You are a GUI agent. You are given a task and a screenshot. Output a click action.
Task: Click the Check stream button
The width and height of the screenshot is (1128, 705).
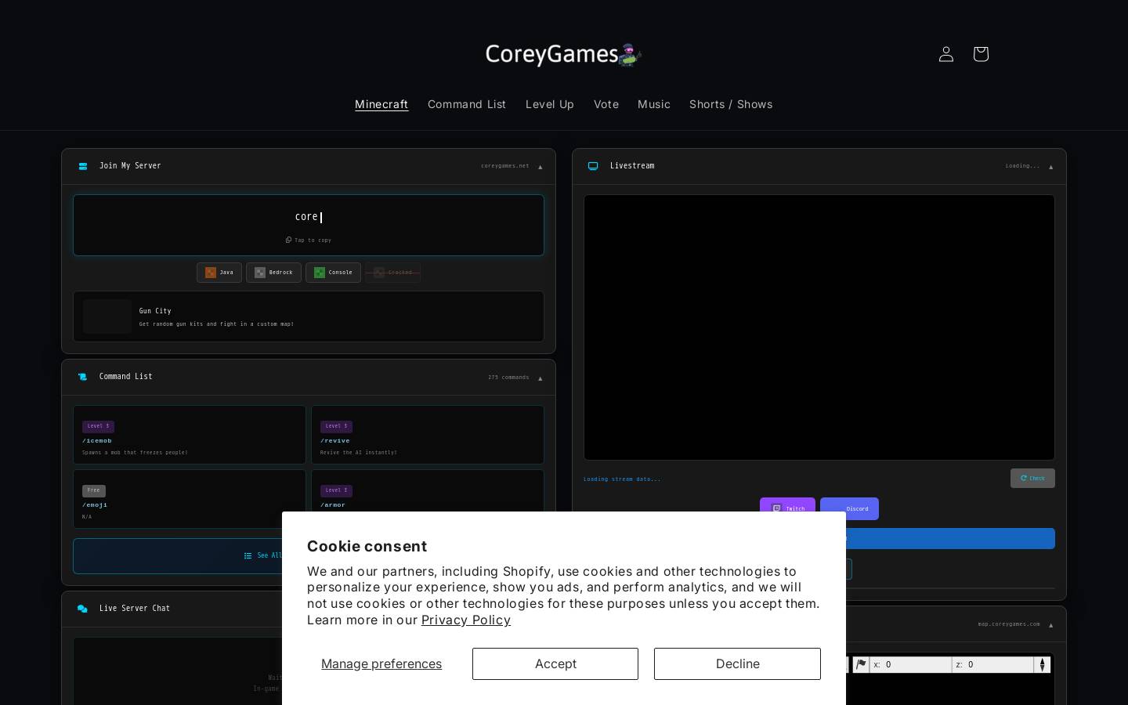[x=1032, y=478]
